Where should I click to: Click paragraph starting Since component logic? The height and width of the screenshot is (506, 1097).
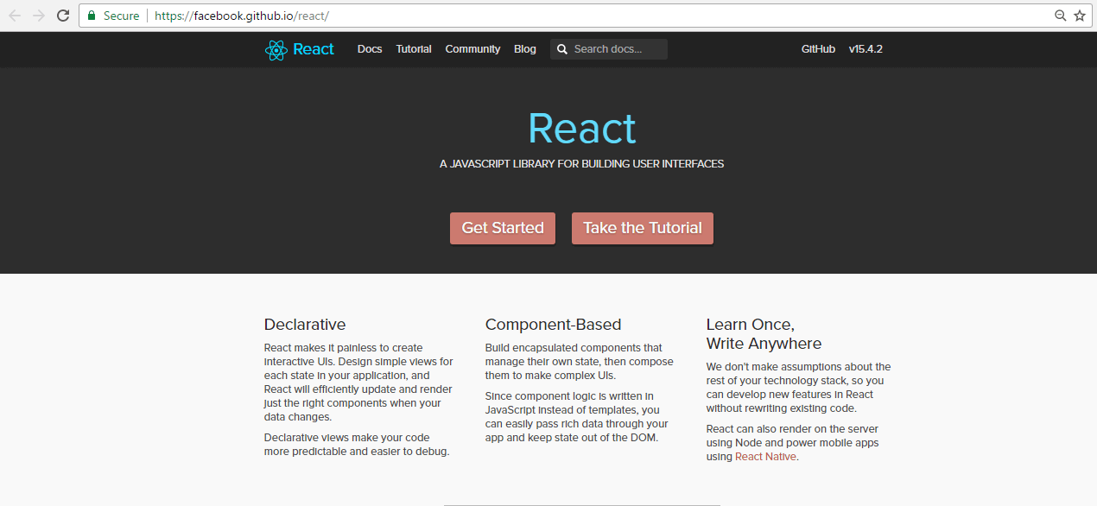[577, 417]
